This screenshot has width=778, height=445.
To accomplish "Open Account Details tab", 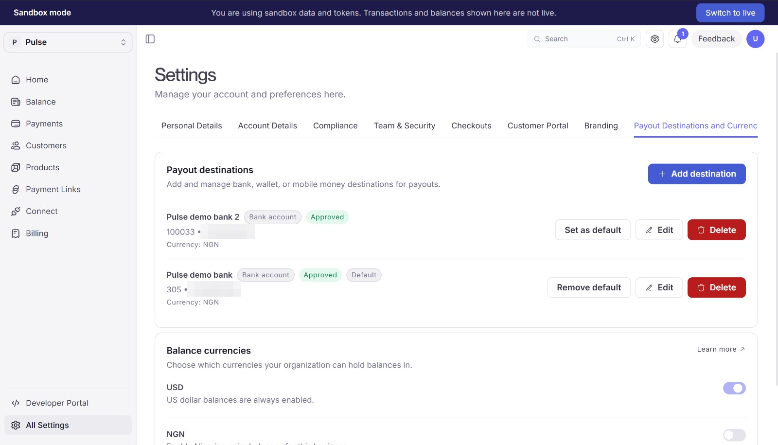I will 267,125.
